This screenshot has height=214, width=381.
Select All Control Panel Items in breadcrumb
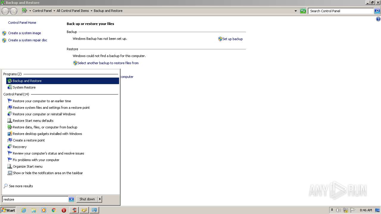[73, 11]
